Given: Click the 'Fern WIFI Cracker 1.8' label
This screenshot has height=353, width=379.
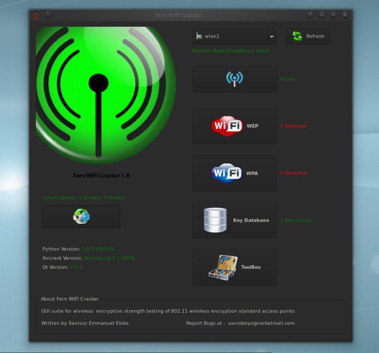Looking at the screenshot, I should point(101,175).
